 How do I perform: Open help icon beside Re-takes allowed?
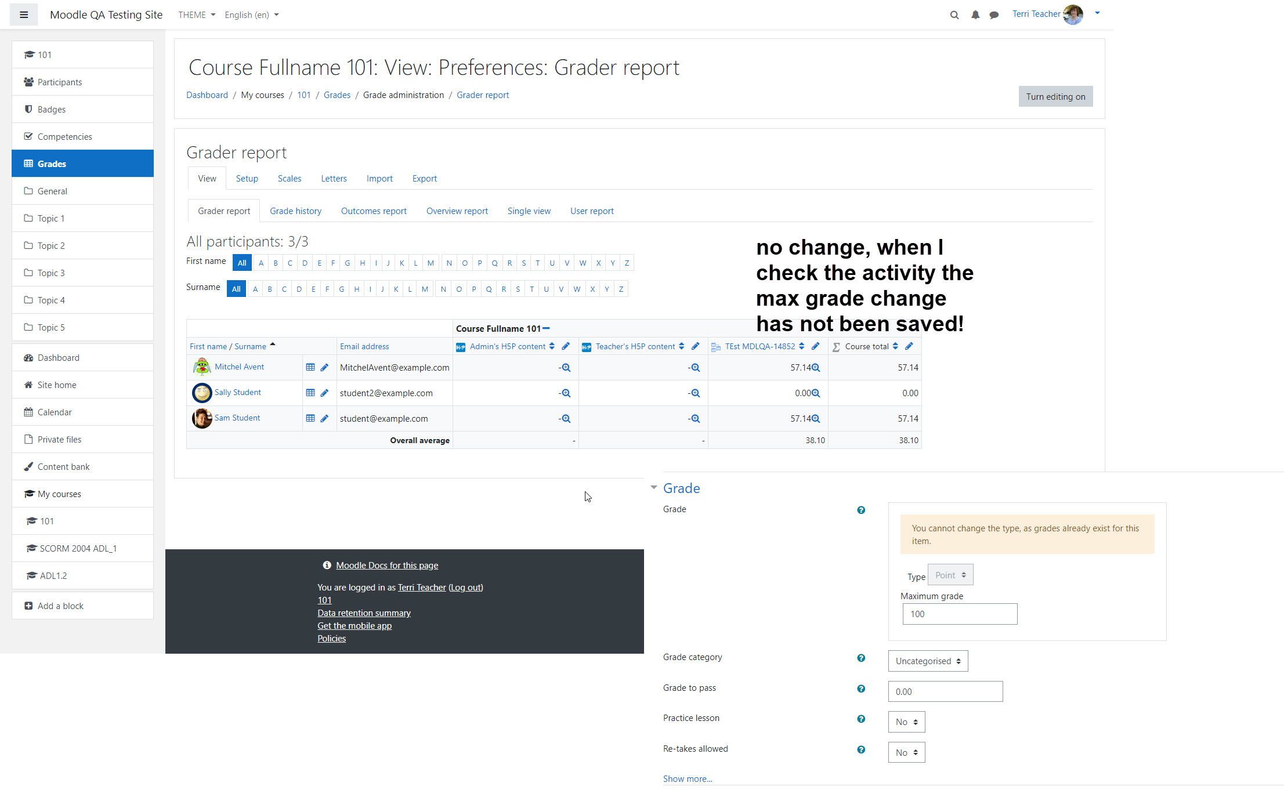pyautogui.click(x=861, y=749)
